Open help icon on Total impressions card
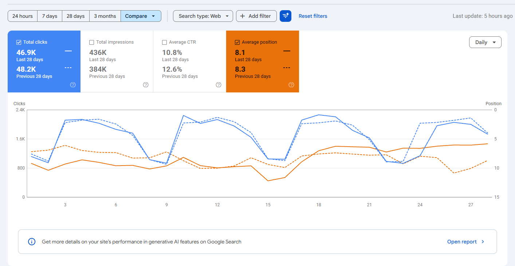Viewport: 515px width, 266px height. [146, 85]
